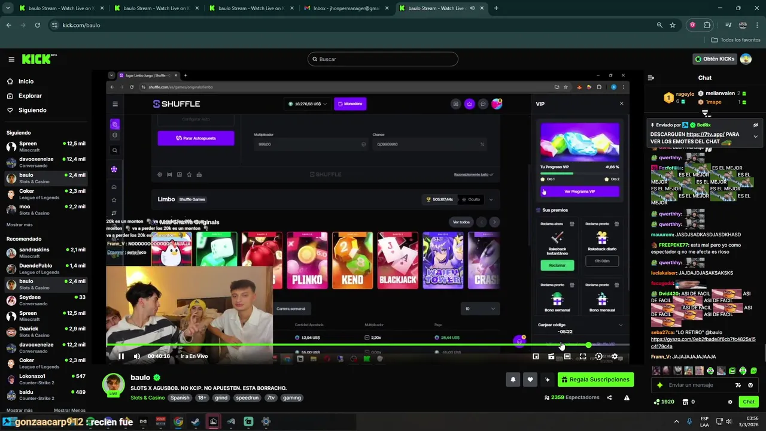Open Siguiendo in the sidebar
This screenshot has height=431, width=766.
(32, 110)
